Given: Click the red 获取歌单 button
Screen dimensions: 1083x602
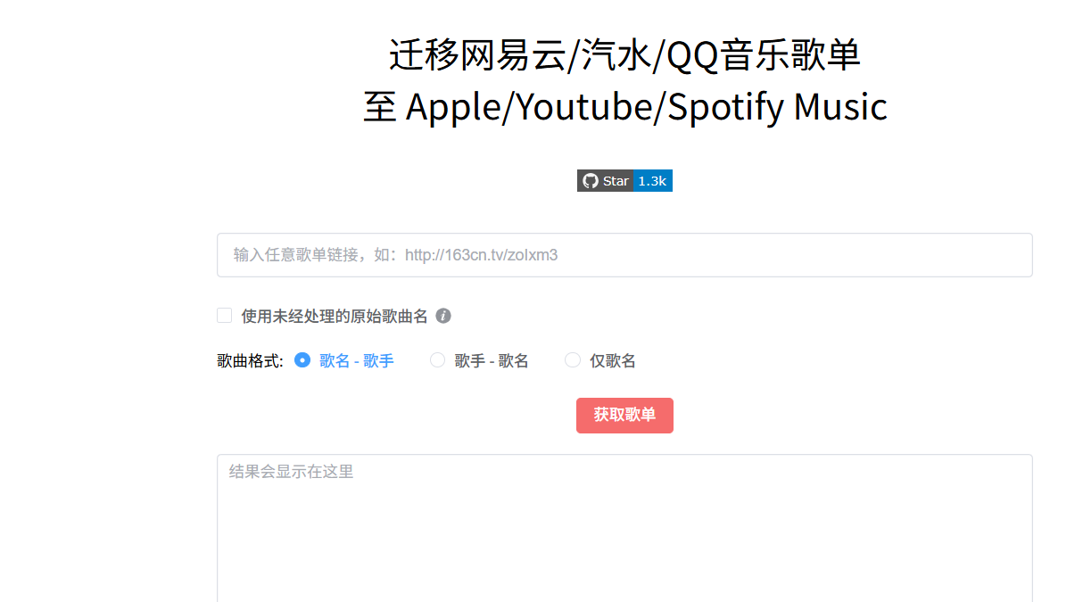Looking at the screenshot, I should point(624,416).
